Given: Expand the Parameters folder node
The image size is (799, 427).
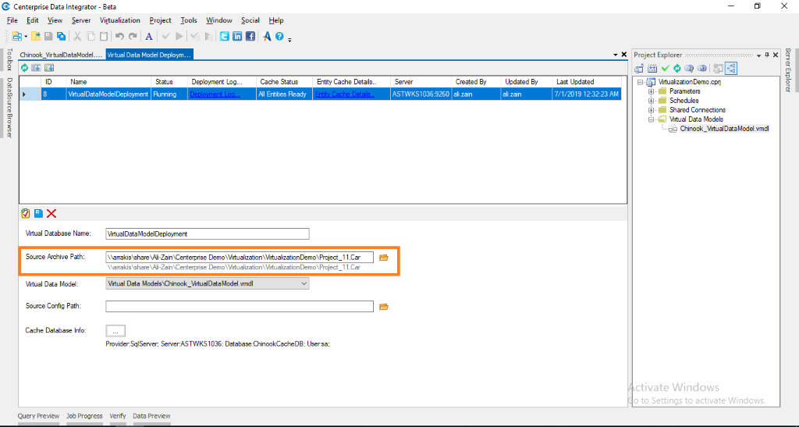Looking at the screenshot, I should tap(651, 91).
